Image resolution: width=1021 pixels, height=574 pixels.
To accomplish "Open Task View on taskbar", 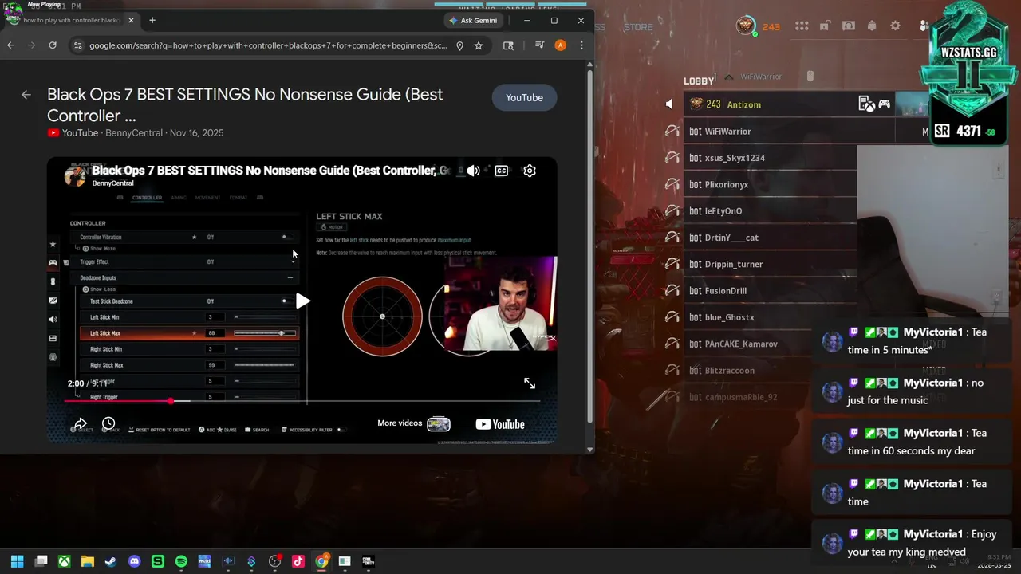I will pyautogui.click(x=41, y=561).
